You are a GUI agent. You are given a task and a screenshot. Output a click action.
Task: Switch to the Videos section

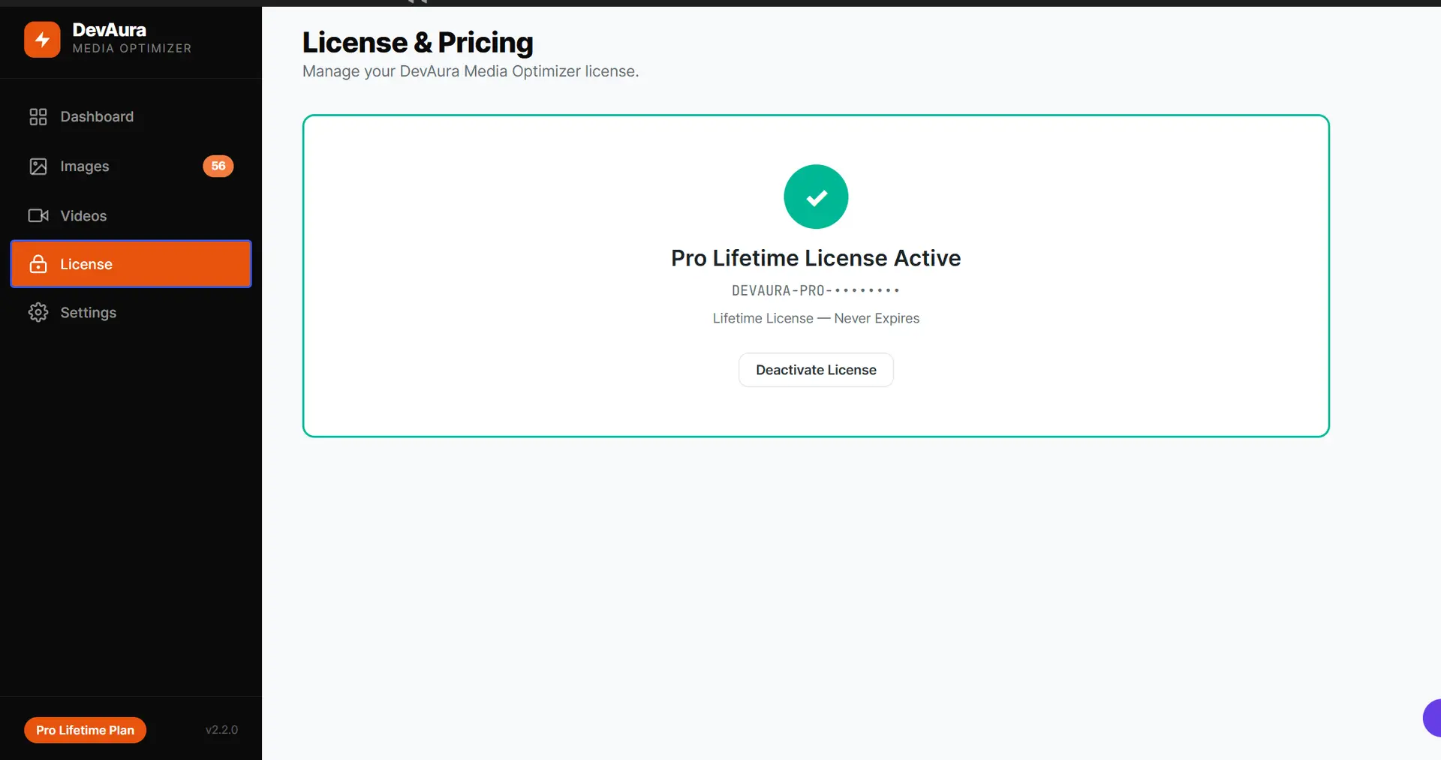[x=131, y=216]
